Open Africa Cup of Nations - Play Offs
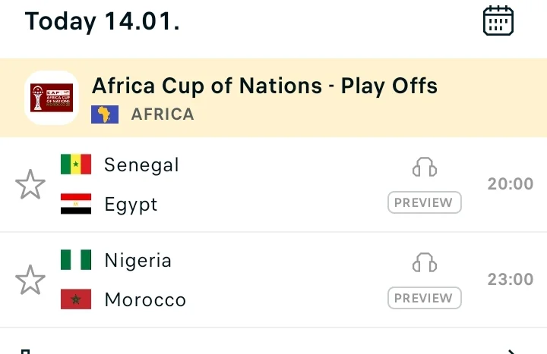 [x=264, y=86]
